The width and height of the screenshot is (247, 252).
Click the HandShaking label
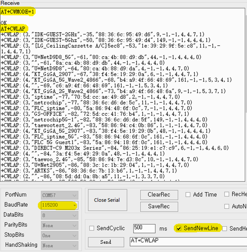point(21,245)
